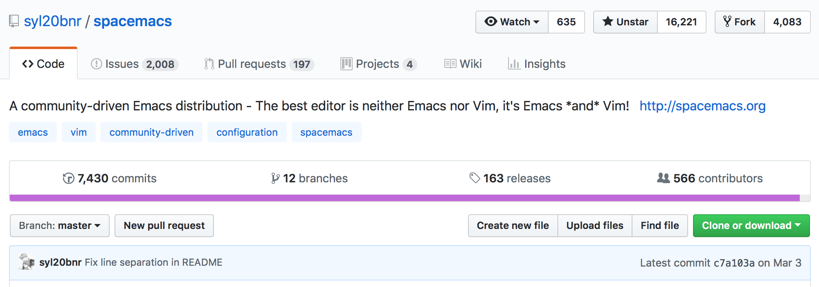819x287 pixels.
Task: Click the New pull request button
Action: pos(164,226)
